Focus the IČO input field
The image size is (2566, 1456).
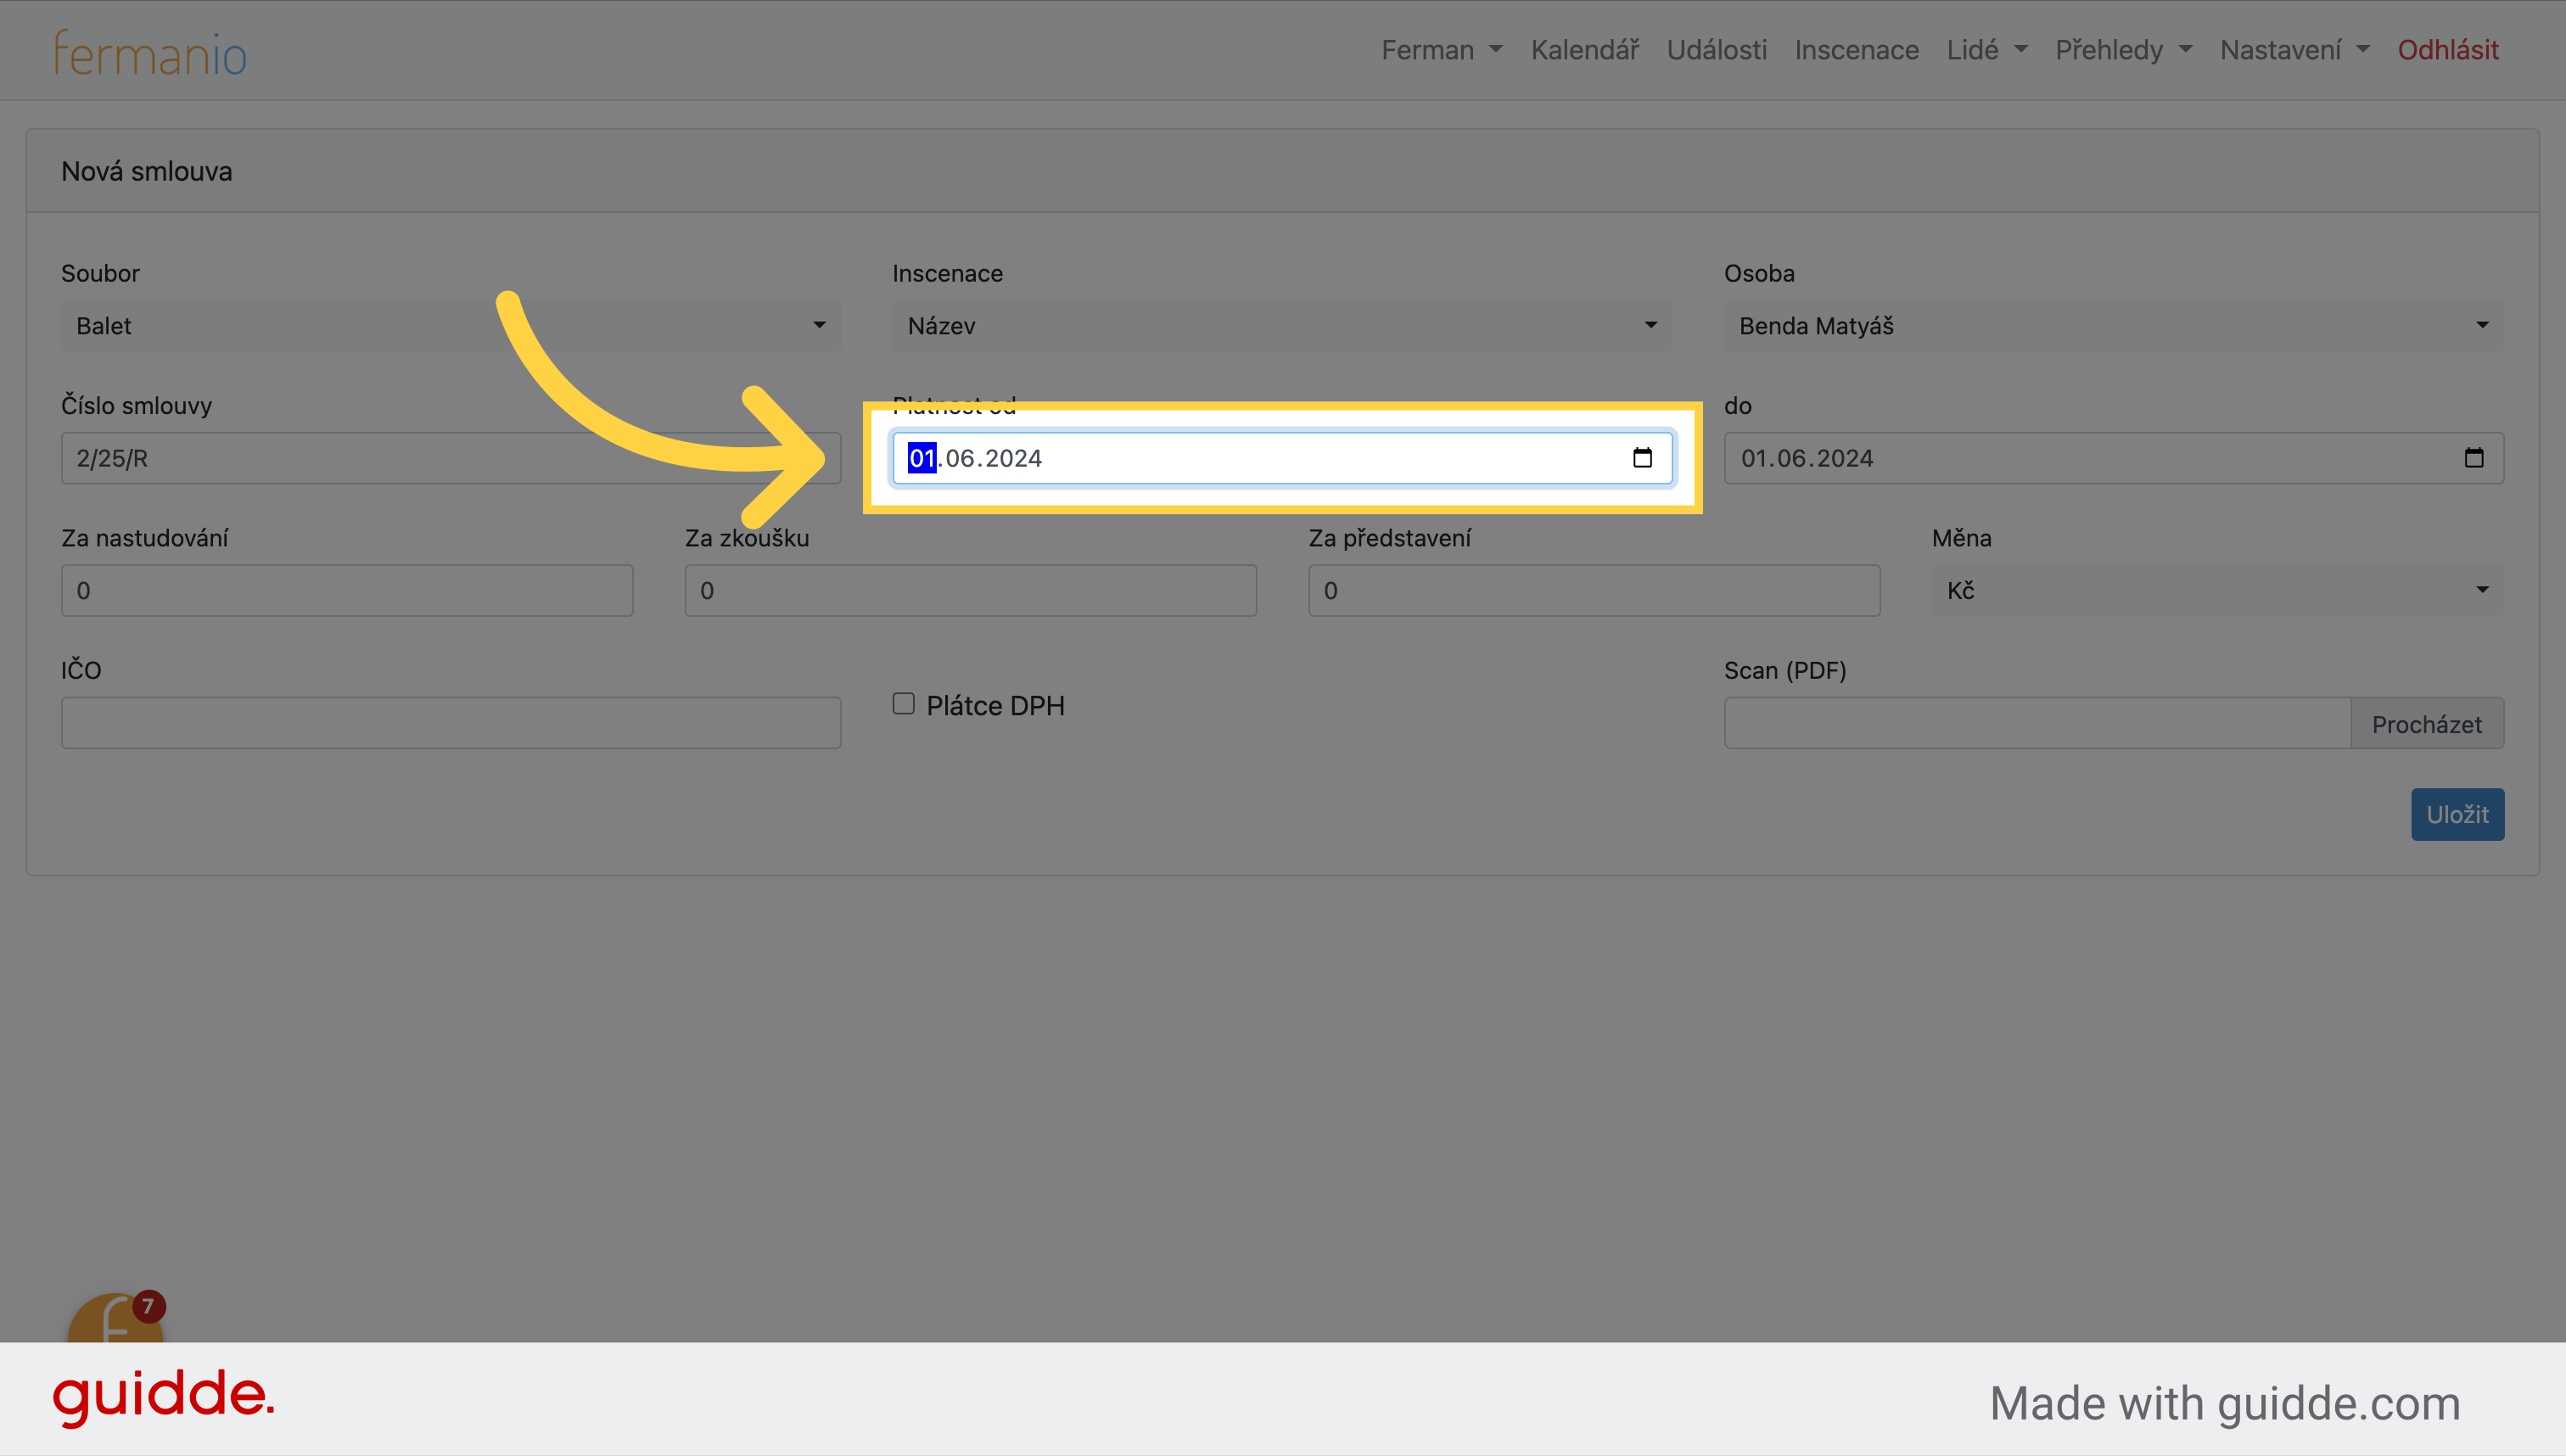[x=451, y=723]
